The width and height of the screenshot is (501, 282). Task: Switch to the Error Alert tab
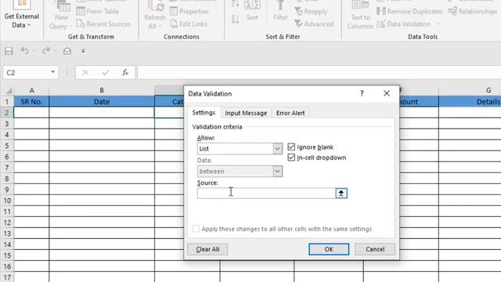click(290, 113)
